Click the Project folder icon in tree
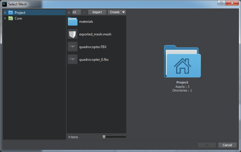Screen dimensions: 241x152 (x=11, y=13)
